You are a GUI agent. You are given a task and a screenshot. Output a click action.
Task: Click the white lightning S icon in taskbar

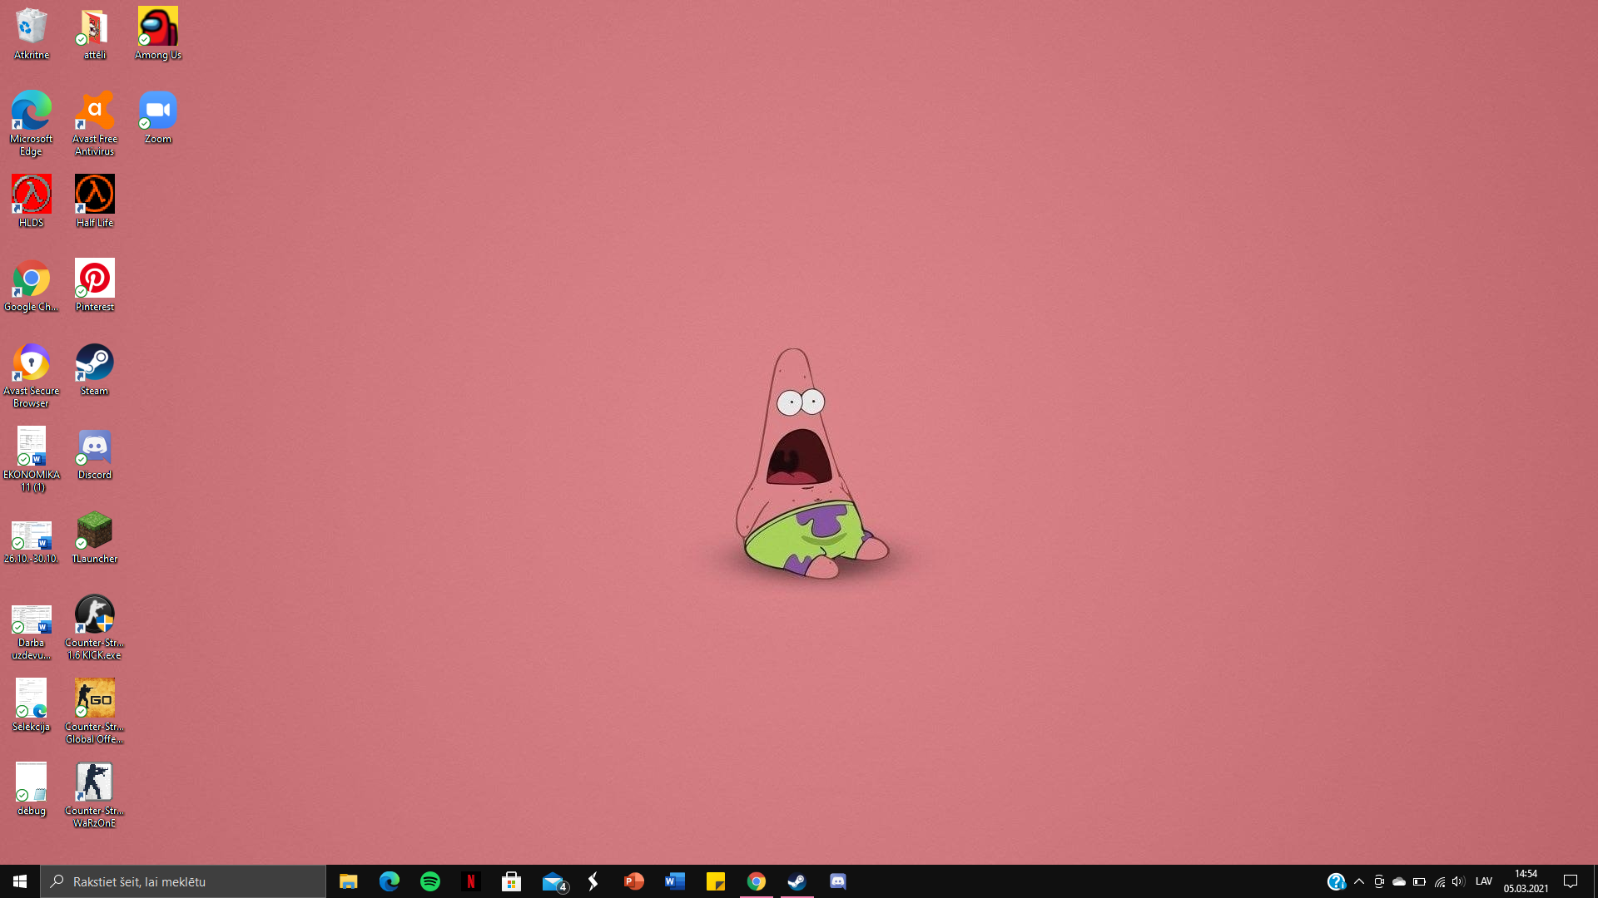(593, 881)
